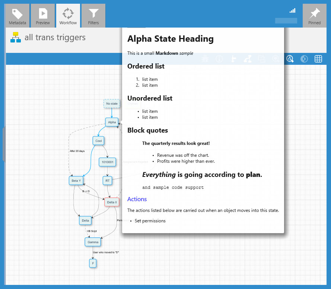Click "Revenue was off the chart." bullet
The height and width of the screenshot is (289, 331).
click(x=183, y=155)
